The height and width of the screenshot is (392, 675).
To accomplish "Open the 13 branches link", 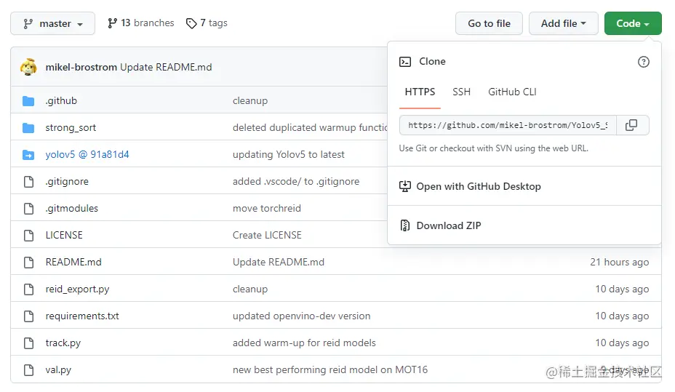I will click(141, 23).
